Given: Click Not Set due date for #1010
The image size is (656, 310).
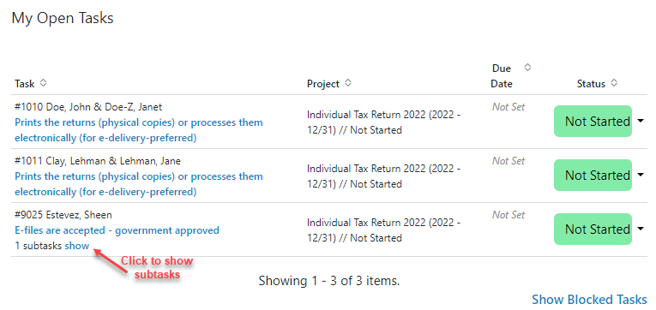Looking at the screenshot, I should (509, 107).
